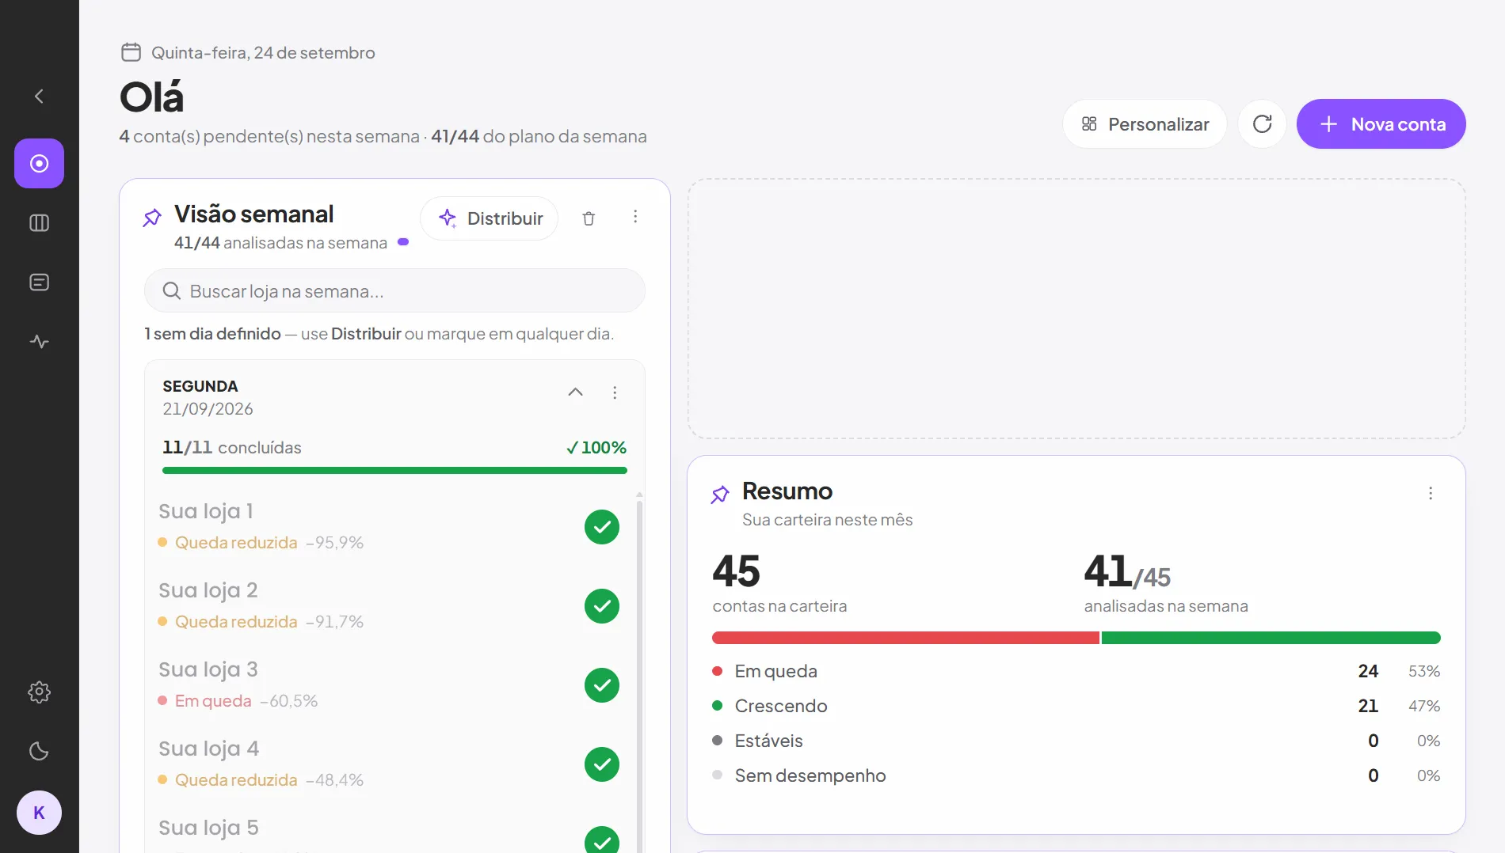Open Sua loja 1 row
The height and width of the screenshot is (853, 1505).
pyautogui.click(x=391, y=527)
